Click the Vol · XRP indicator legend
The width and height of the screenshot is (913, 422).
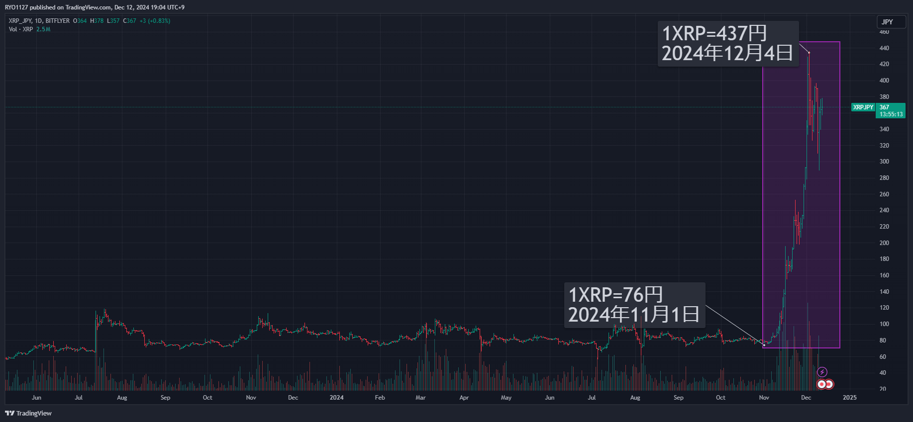pyautogui.click(x=21, y=29)
